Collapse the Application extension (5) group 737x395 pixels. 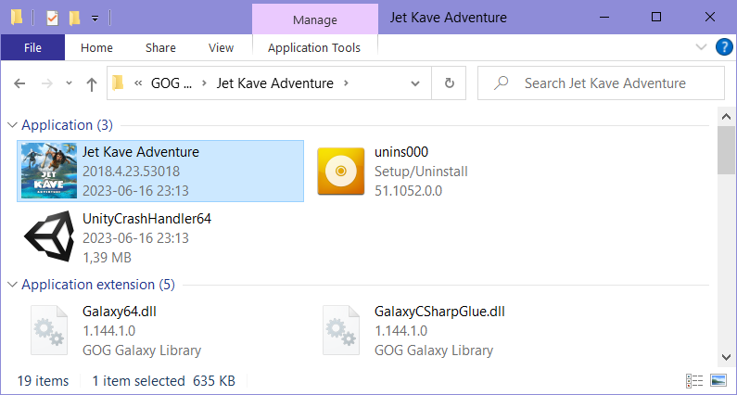click(x=13, y=285)
